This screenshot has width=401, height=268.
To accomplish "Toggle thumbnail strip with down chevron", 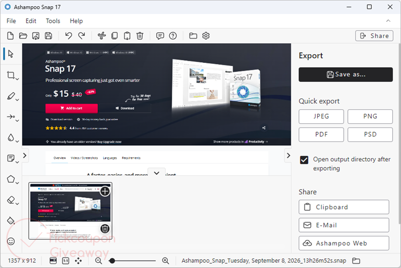I will click(157, 173).
